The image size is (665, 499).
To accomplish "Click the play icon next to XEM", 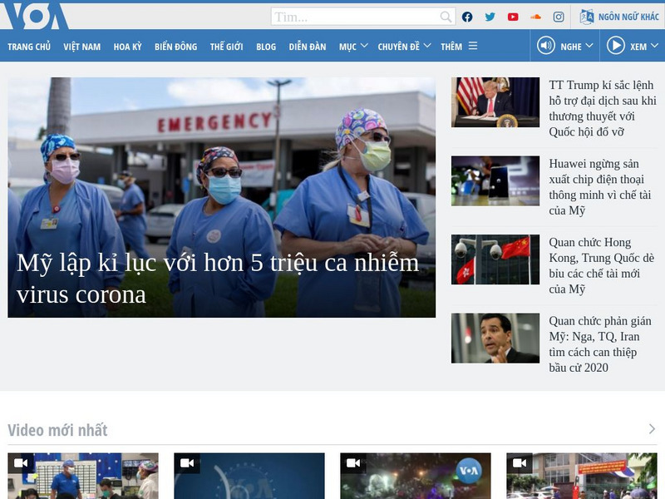I will tap(615, 47).
